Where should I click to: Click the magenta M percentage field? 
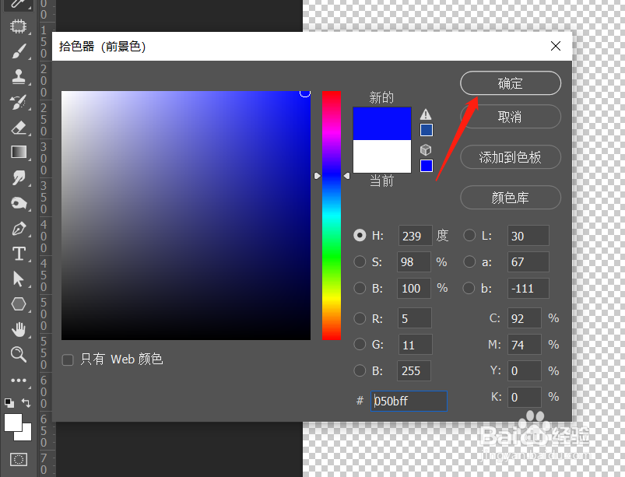coord(525,344)
